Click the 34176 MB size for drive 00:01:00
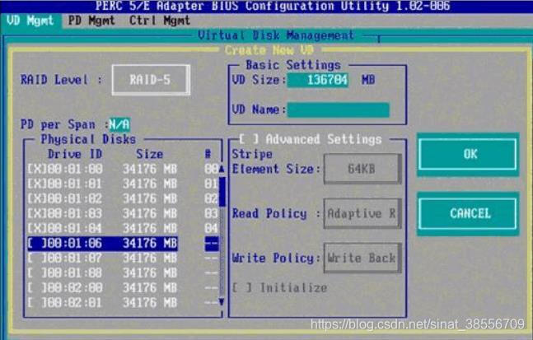 [150, 169]
